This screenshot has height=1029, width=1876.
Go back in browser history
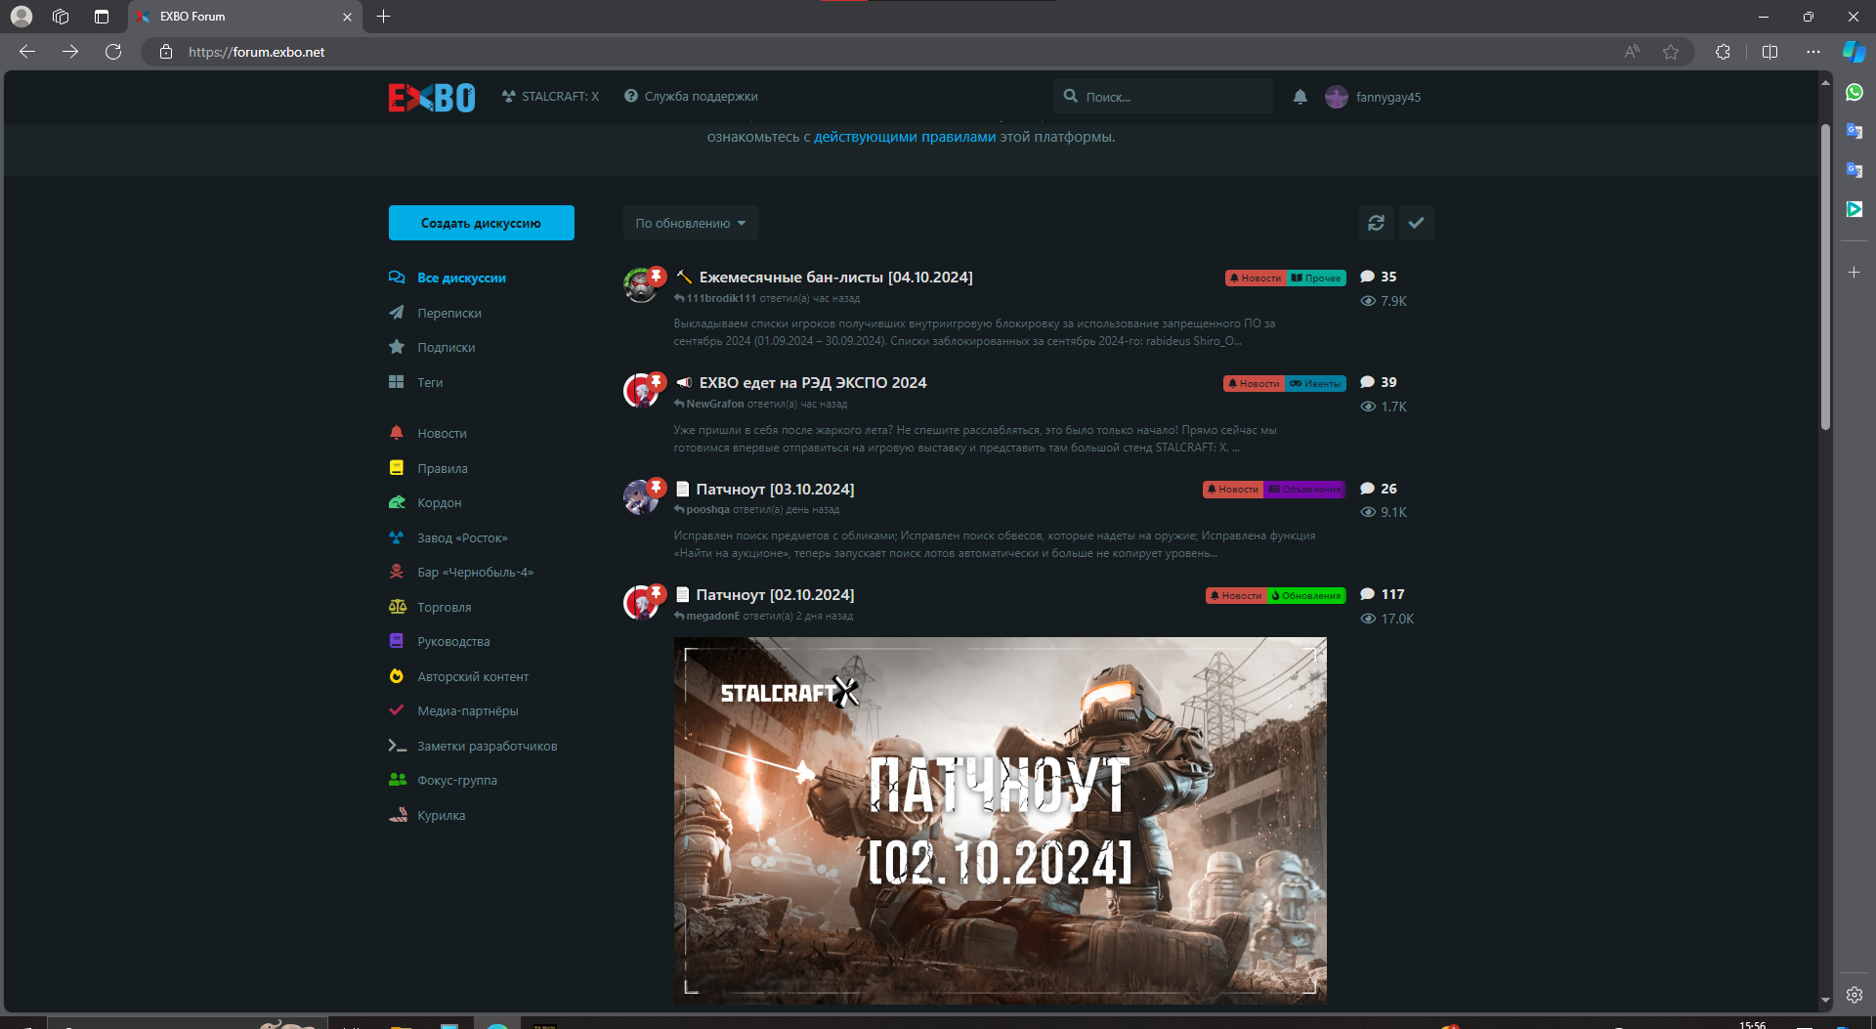click(x=27, y=52)
